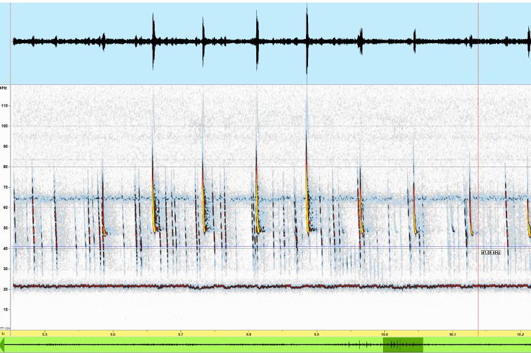
Task: Click the FFT size label below the frequency axis
Action: click(5, 327)
